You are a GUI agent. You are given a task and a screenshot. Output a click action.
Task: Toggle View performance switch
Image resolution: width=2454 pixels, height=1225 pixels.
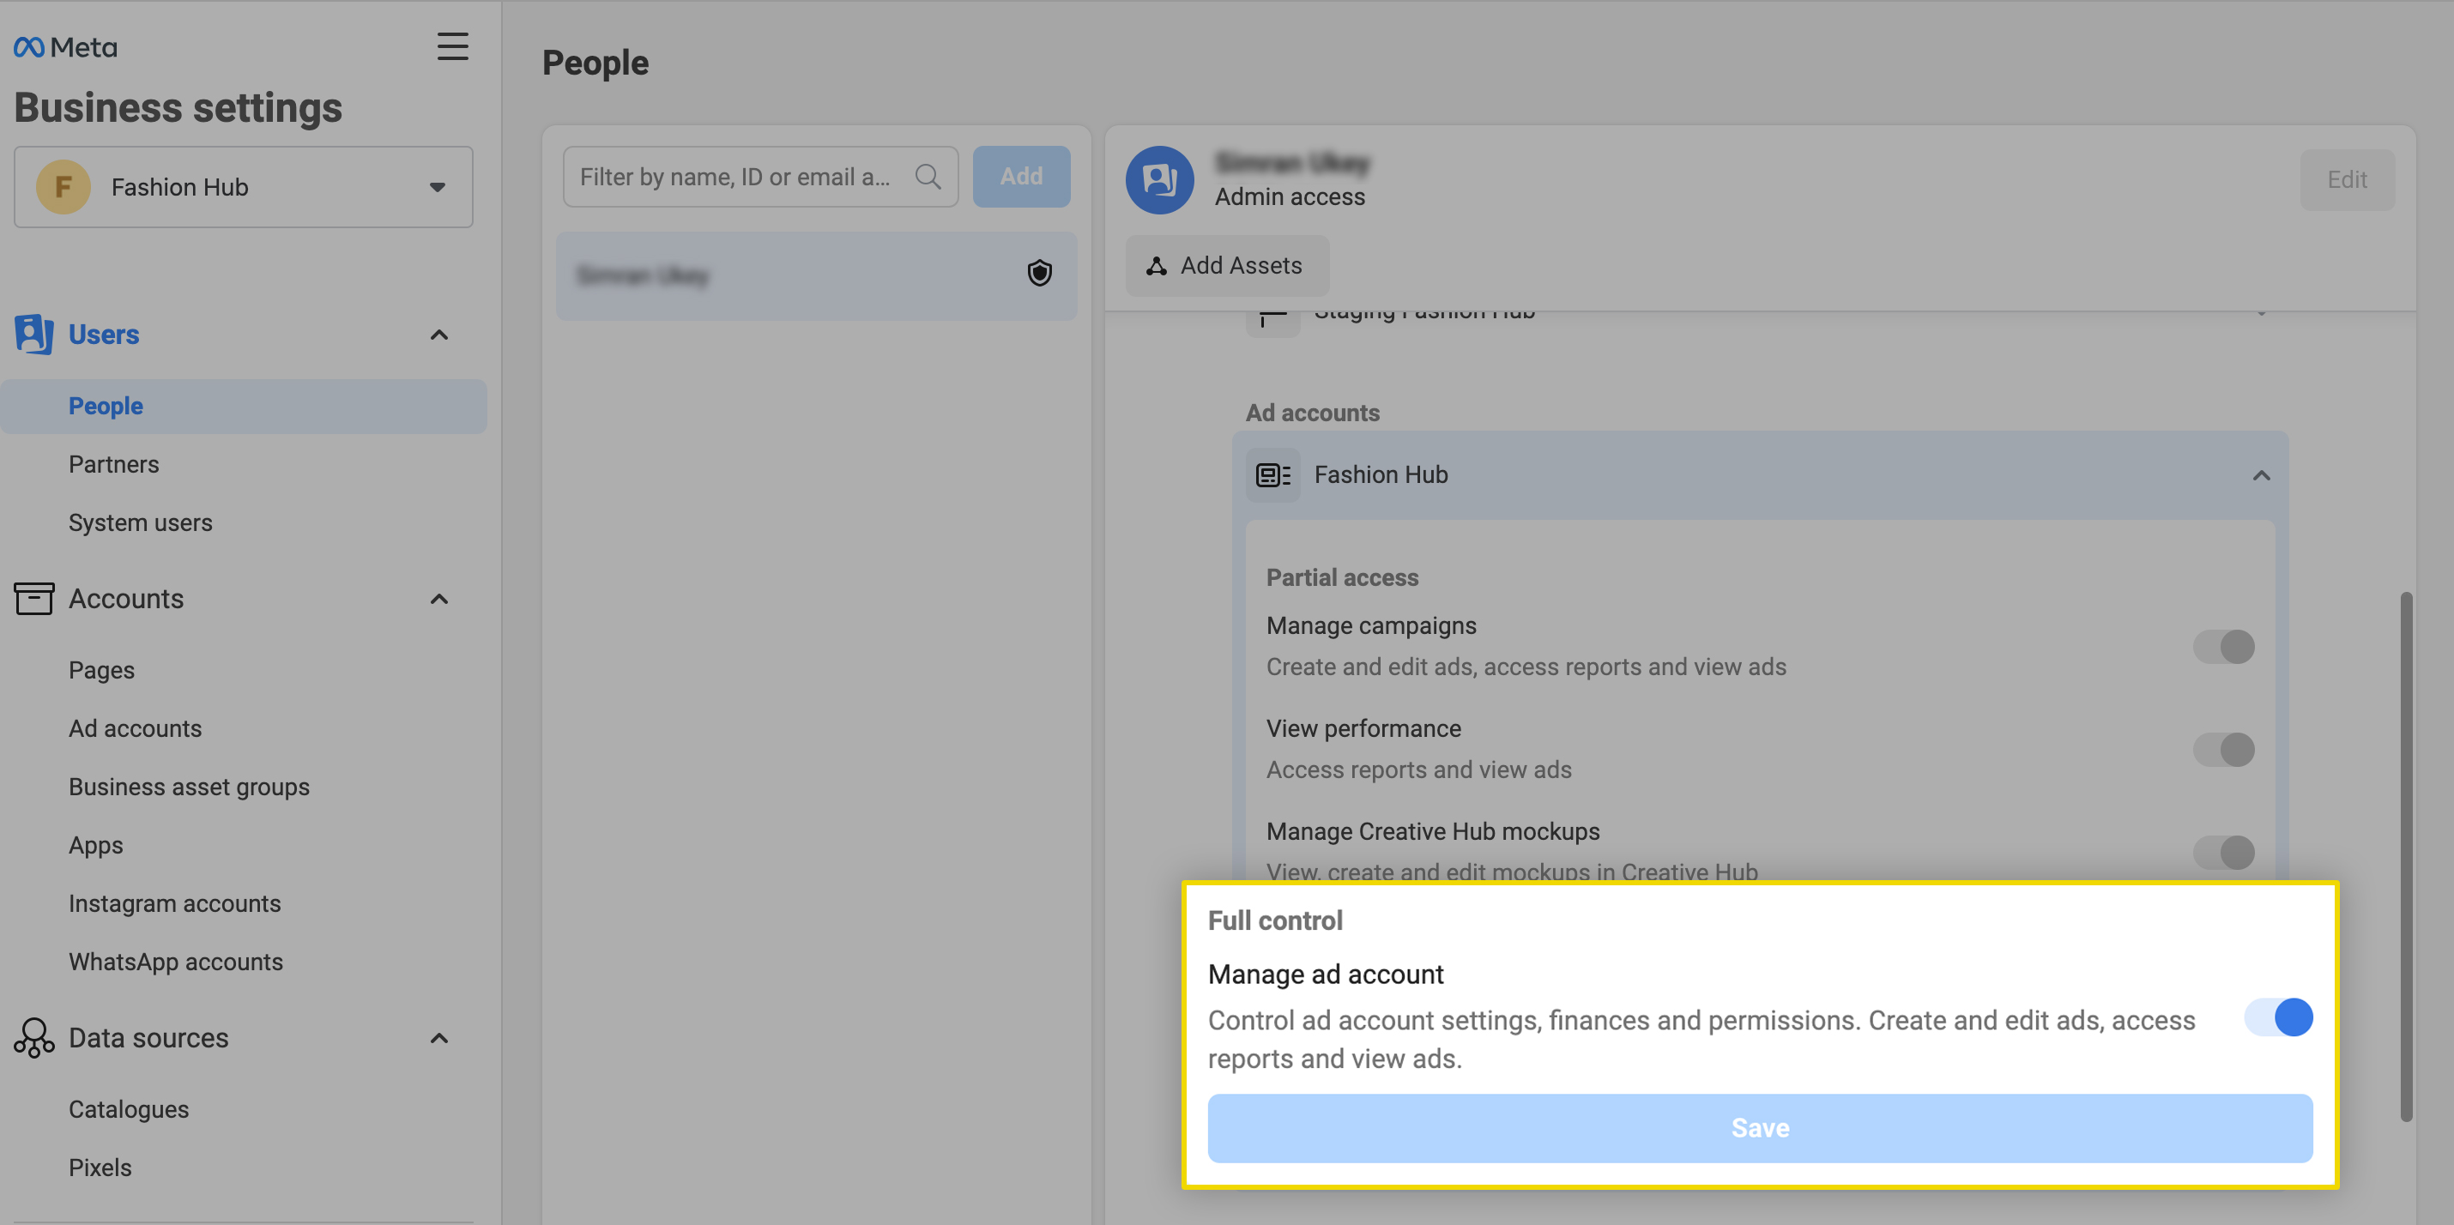point(2223,750)
